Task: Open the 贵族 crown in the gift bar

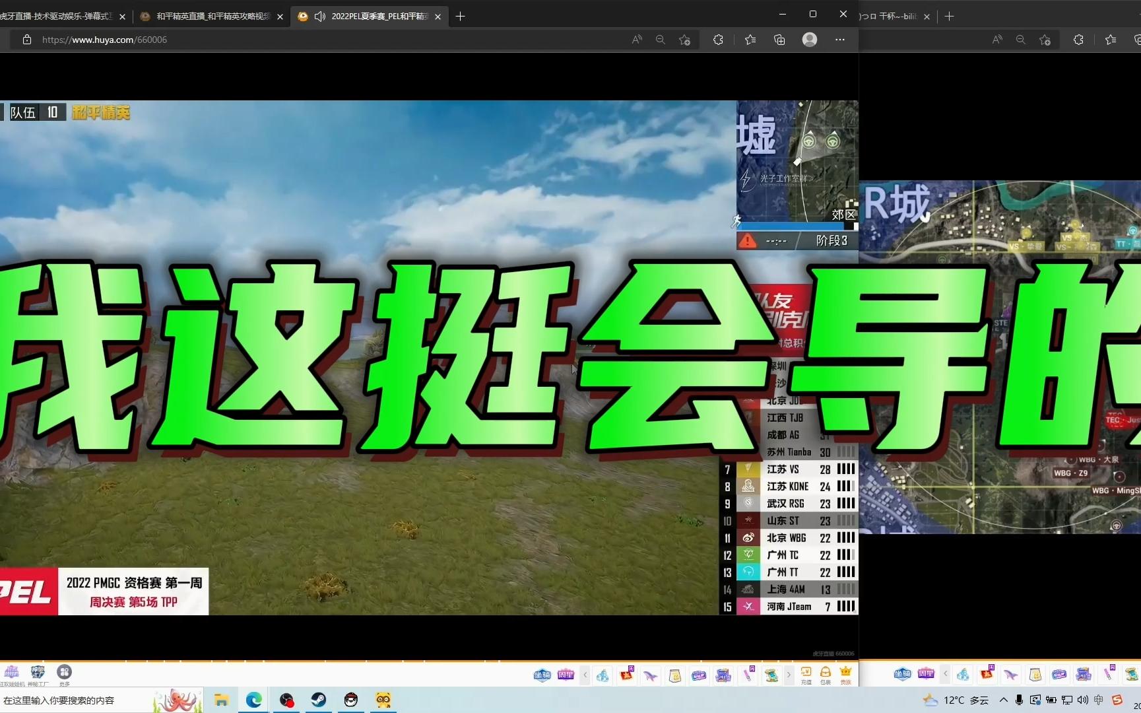Action: [x=845, y=675]
